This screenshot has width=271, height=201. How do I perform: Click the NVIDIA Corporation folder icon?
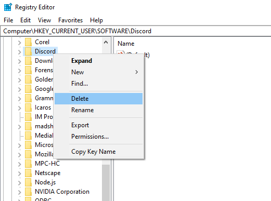point(28,192)
